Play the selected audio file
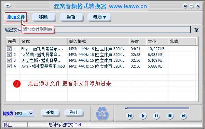 143,116
